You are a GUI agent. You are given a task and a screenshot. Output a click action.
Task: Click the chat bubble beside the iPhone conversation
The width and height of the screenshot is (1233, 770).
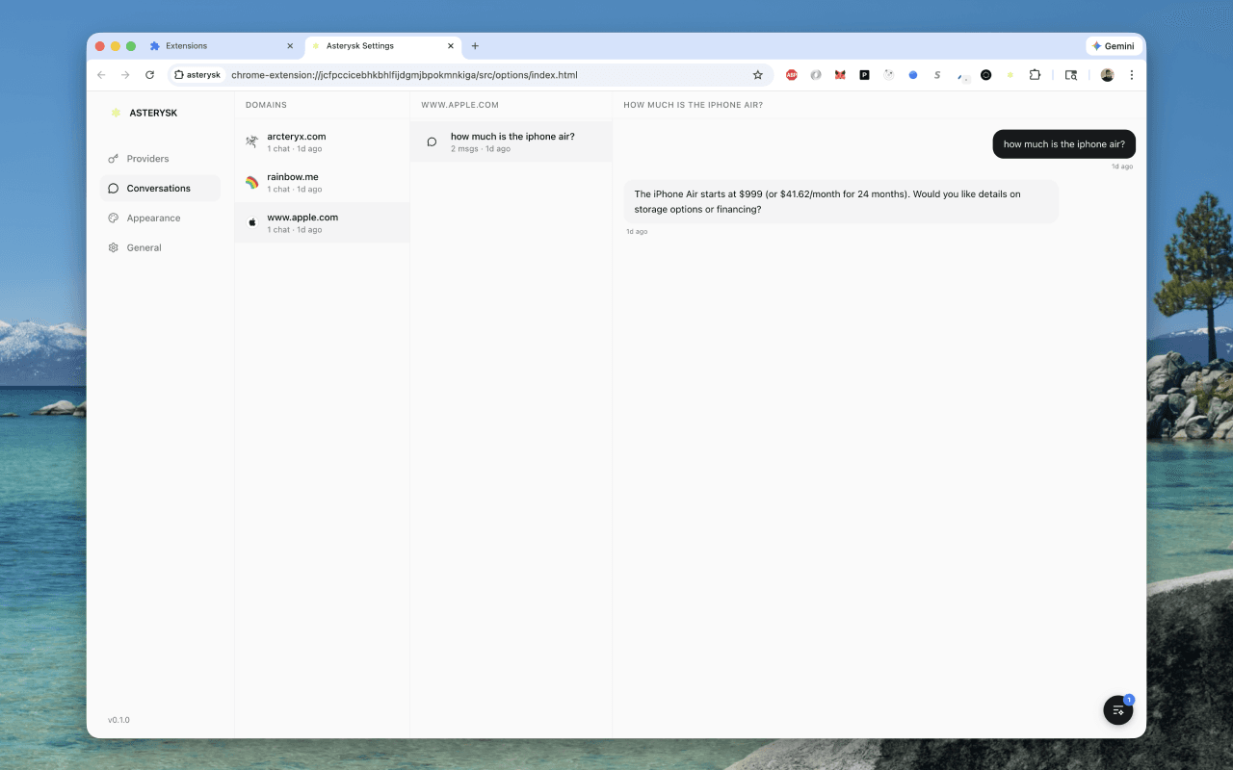coord(432,141)
